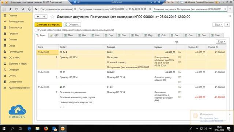Open the History clock icon

point(16,9)
